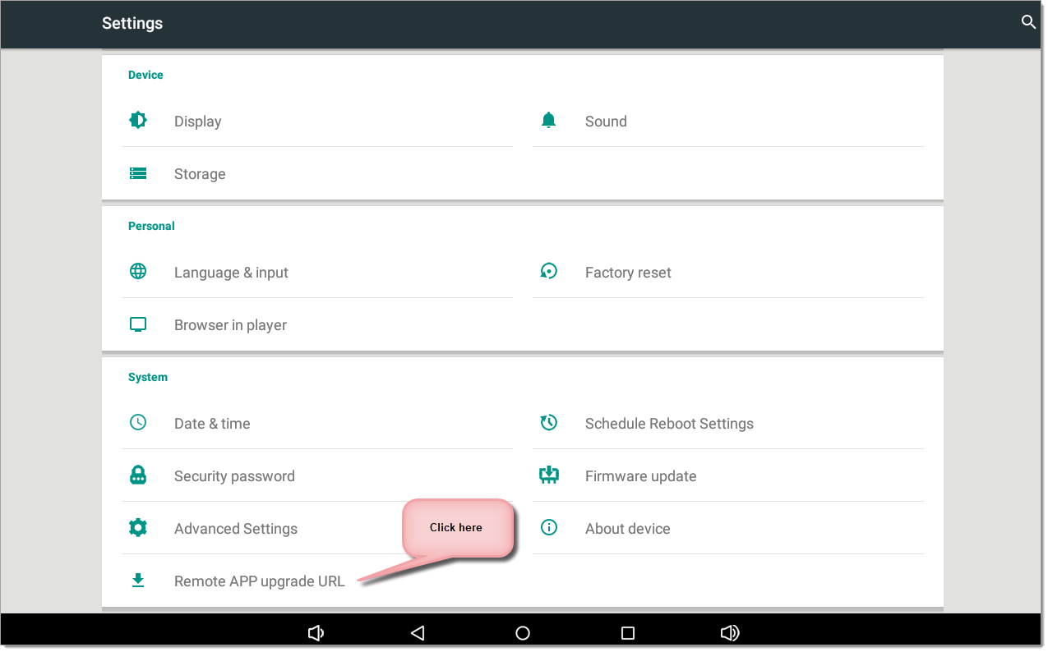
Task: Tap the Security password lock icon
Action: click(138, 475)
